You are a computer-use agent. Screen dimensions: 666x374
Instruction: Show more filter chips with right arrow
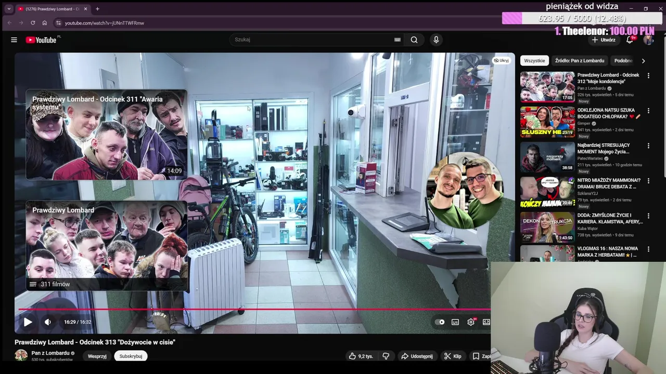click(643, 61)
